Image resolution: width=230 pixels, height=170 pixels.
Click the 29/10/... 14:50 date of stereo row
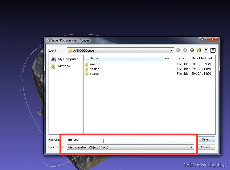pyautogui.click(x=201, y=74)
